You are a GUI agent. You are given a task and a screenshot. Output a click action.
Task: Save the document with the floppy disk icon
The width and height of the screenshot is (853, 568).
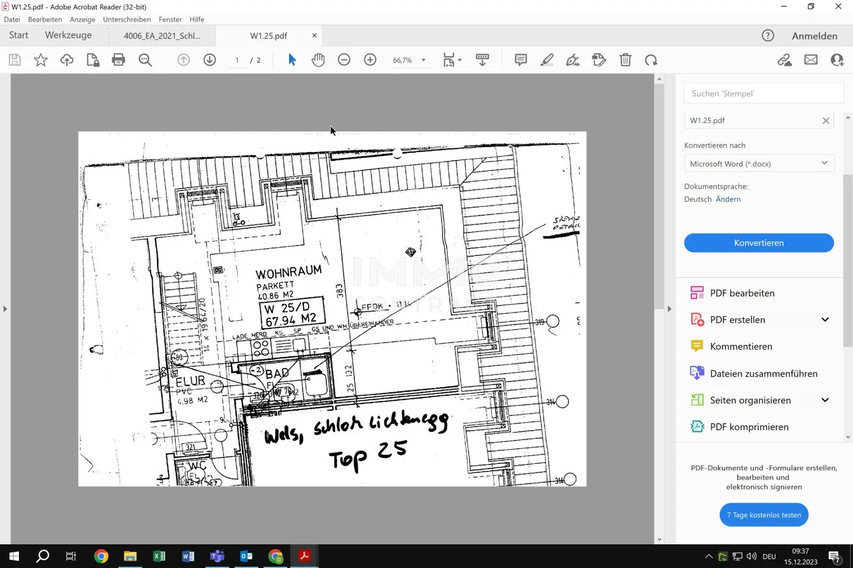15,60
